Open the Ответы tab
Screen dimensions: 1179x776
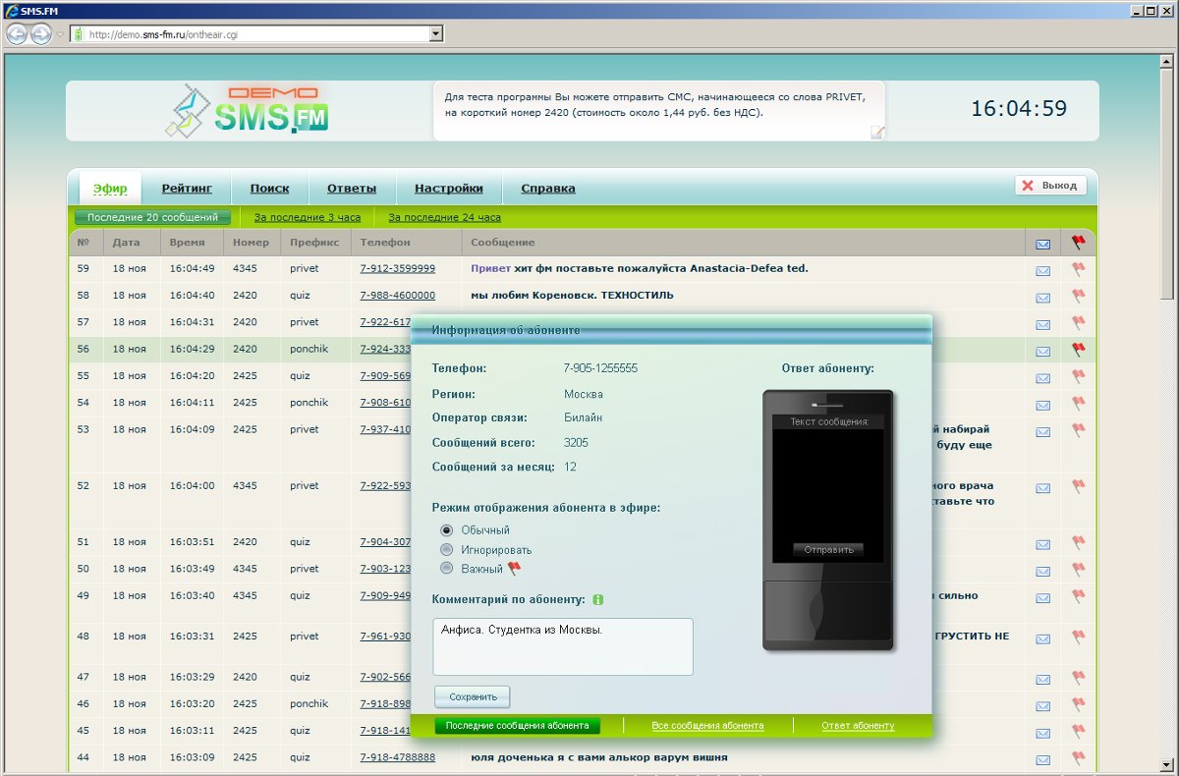coord(352,189)
